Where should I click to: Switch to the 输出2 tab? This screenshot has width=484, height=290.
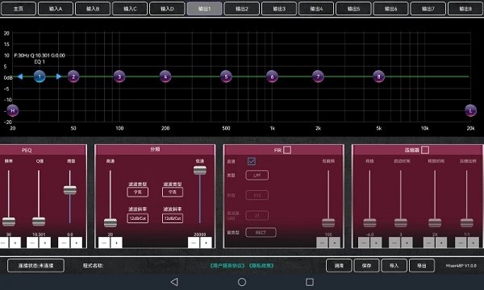[242, 9]
